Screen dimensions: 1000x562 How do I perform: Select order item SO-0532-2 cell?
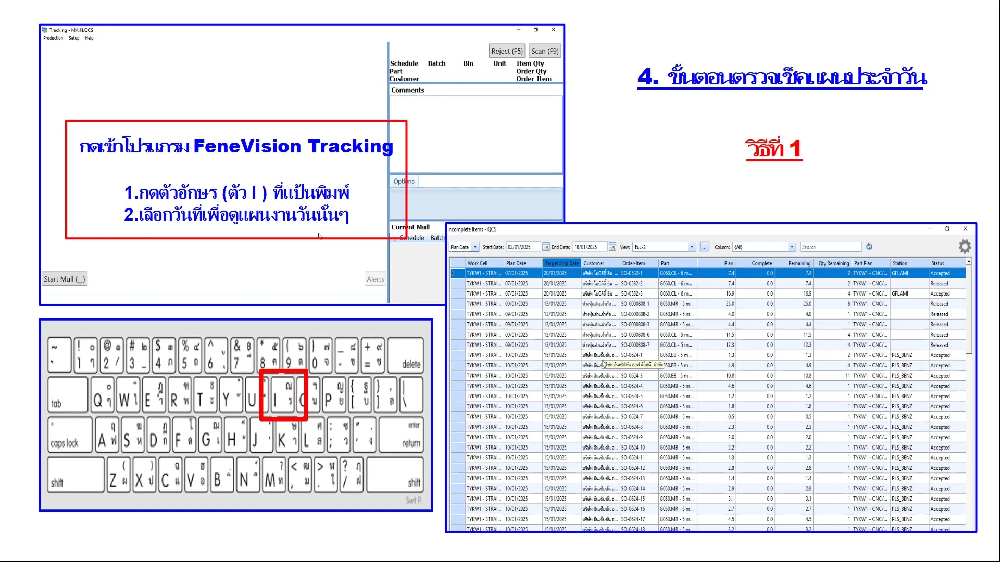(x=639, y=284)
